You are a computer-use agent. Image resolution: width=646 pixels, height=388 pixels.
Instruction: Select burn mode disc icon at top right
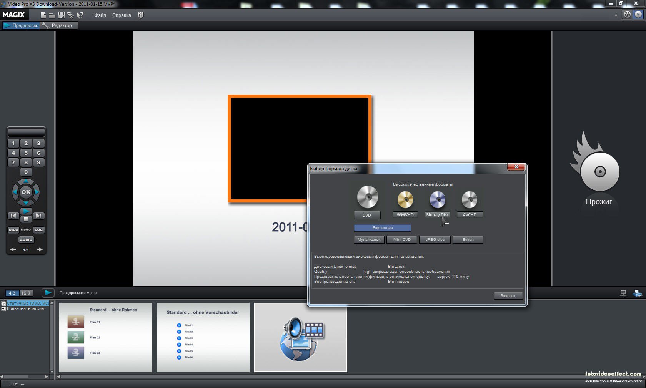(x=638, y=14)
